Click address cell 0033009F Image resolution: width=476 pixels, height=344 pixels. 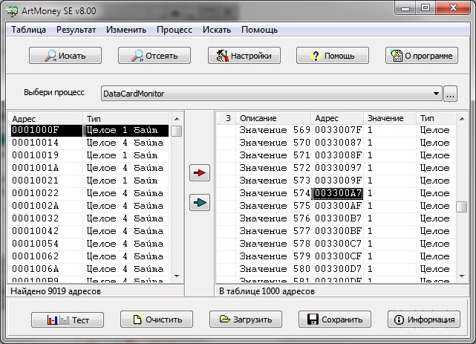pyautogui.click(x=338, y=181)
